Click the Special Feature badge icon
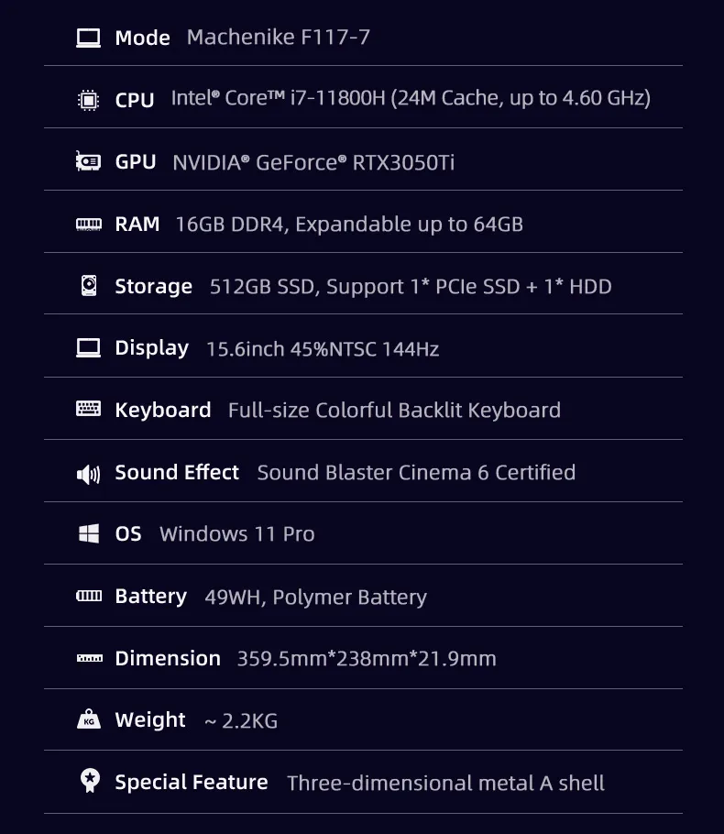 coord(90,781)
